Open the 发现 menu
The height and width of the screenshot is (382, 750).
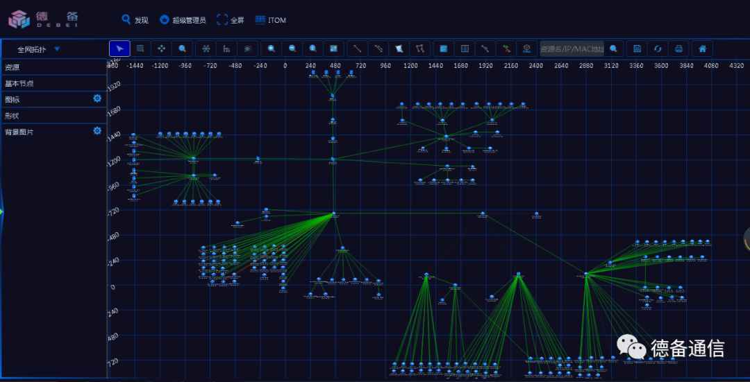pos(135,19)
